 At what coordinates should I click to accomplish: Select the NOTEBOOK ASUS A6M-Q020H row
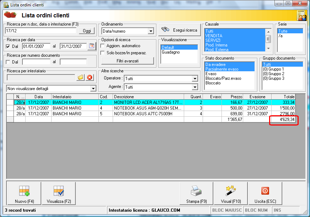click(x=151, y=108)
